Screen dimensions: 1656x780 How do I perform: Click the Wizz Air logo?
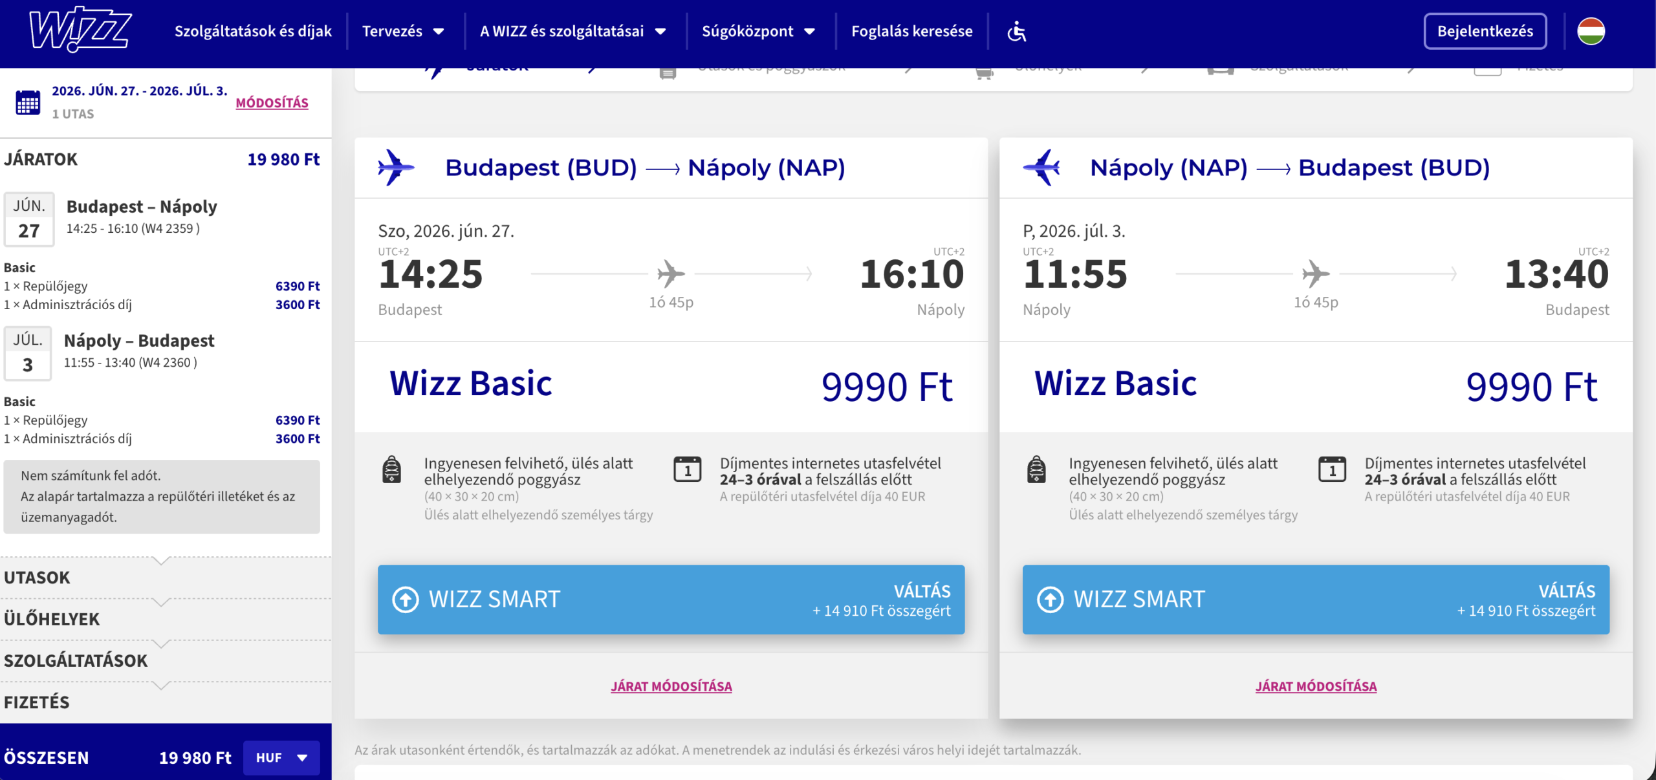[x=80, y=30]
